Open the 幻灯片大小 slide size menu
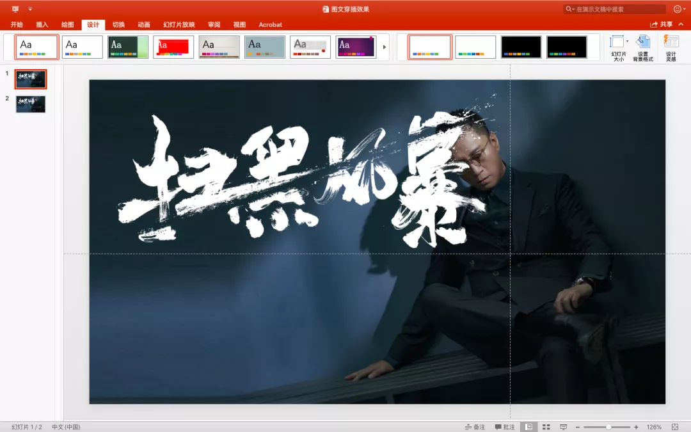 (619, 47)
